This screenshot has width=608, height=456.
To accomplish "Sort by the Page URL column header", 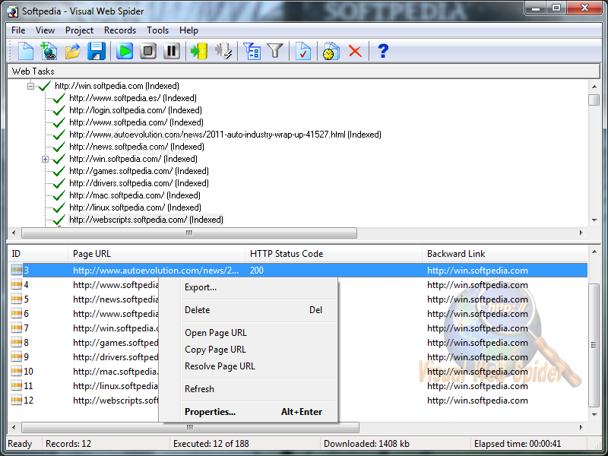I will [x=157, y=254].
